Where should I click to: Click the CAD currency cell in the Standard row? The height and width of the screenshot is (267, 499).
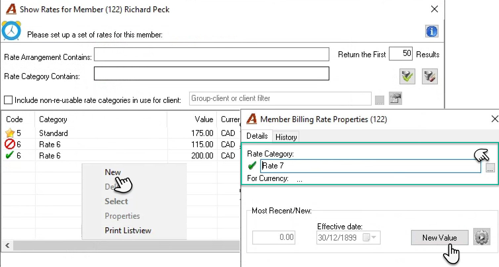point(228,133)
